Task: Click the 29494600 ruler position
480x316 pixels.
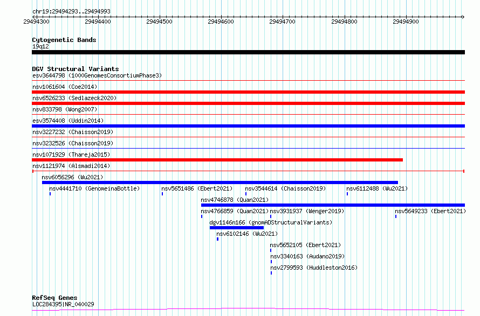Action: click(x=221, y=22)
